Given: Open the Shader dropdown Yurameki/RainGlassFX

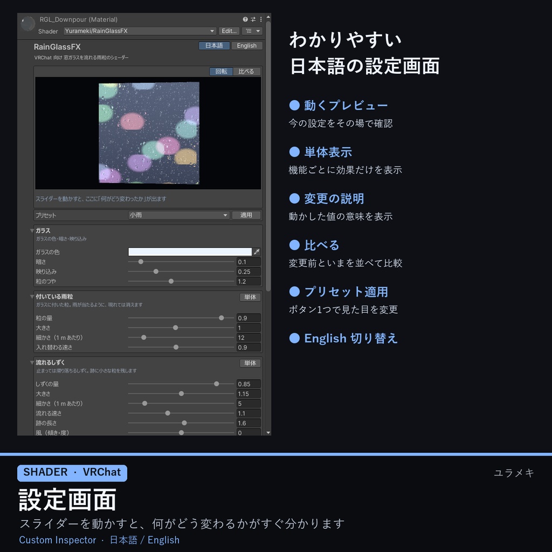Looking at the screenshot, I should pos(140,31).
